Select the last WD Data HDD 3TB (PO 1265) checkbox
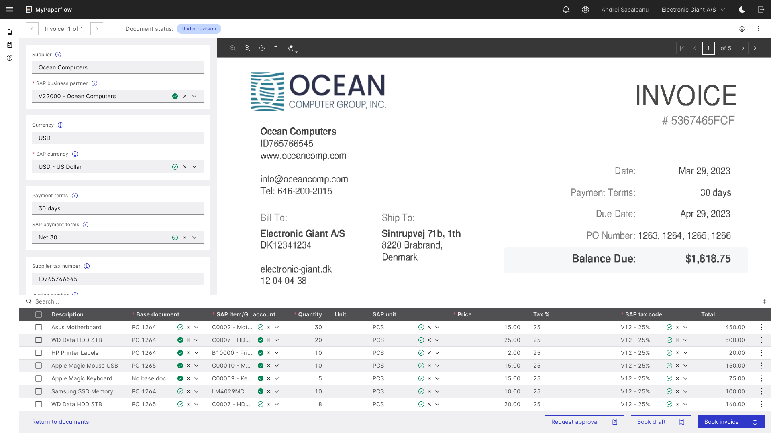Viewport: 771px width, 433px height. pyautogui.click(x=39, y=404)
